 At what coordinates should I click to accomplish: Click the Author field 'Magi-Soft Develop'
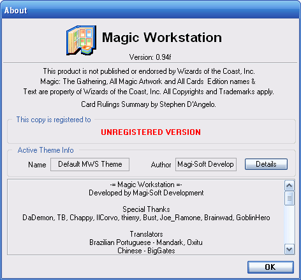206,164
